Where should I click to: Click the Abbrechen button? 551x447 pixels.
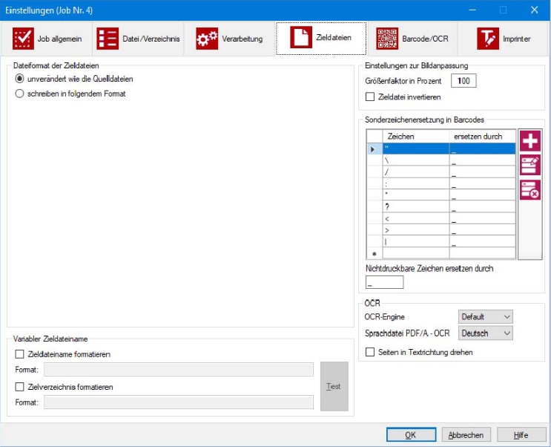click(x=466, y=435)
